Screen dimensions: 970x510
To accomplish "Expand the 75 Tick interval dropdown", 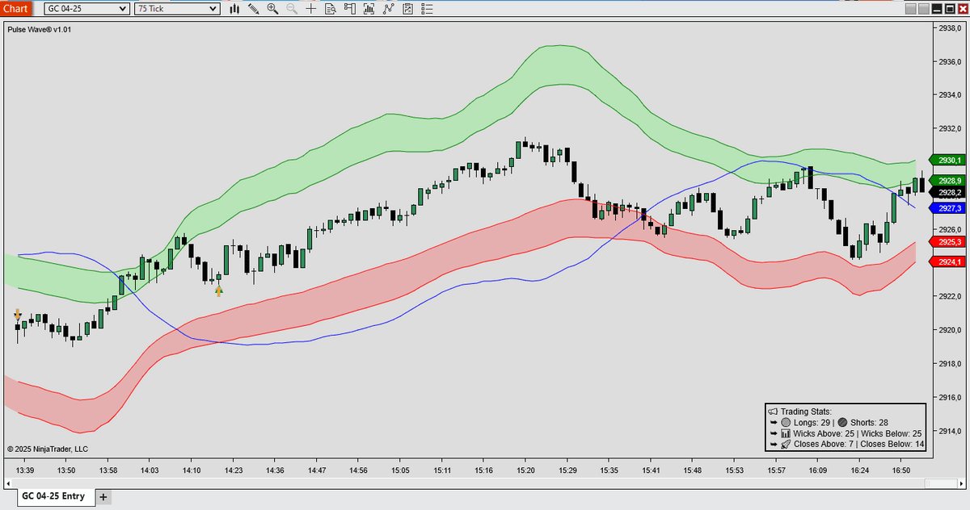I will pyautogui.click(x=177, y=9).
